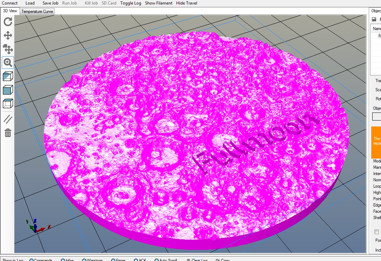Select the Rotate view tool
The height and width of the screenshot is (261, 381).
[x=8, y=22]
